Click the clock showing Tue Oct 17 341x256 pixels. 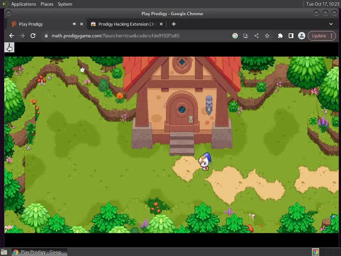(322, 4)
